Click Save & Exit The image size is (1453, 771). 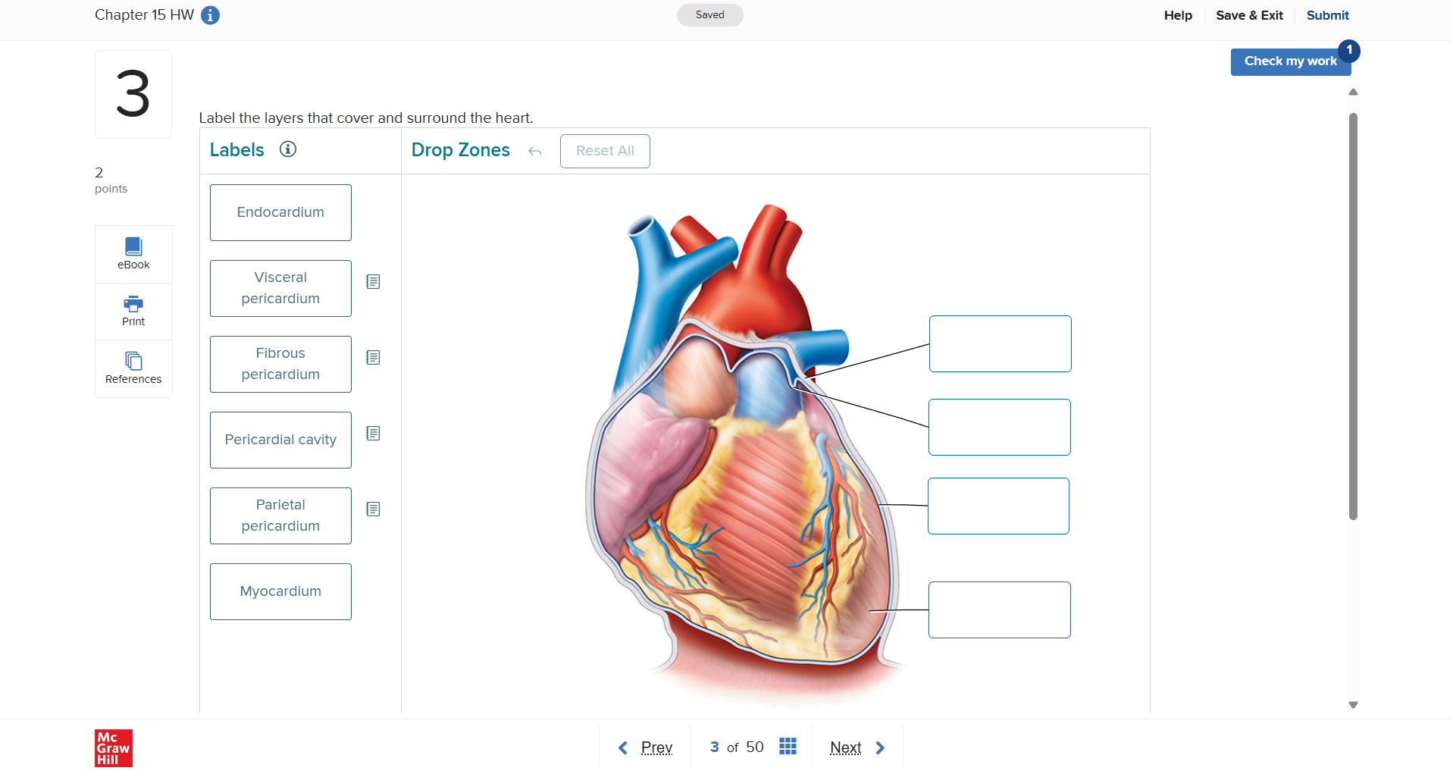tap(1249, 15)
